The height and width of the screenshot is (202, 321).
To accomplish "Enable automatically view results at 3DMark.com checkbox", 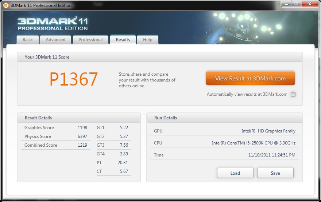I will click(293, 94).
